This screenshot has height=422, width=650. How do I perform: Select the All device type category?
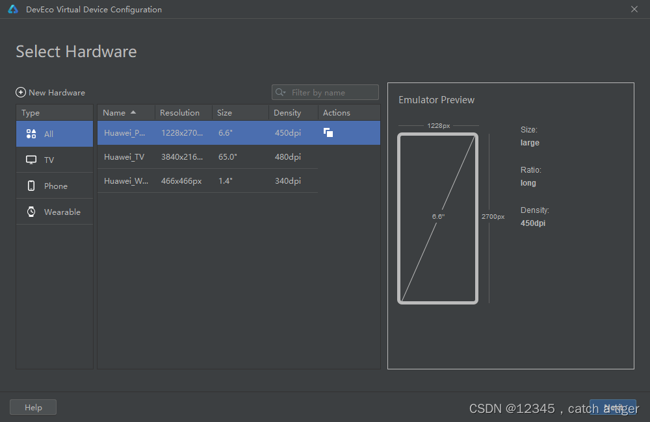pyautogui.click(x=55, y=134)
